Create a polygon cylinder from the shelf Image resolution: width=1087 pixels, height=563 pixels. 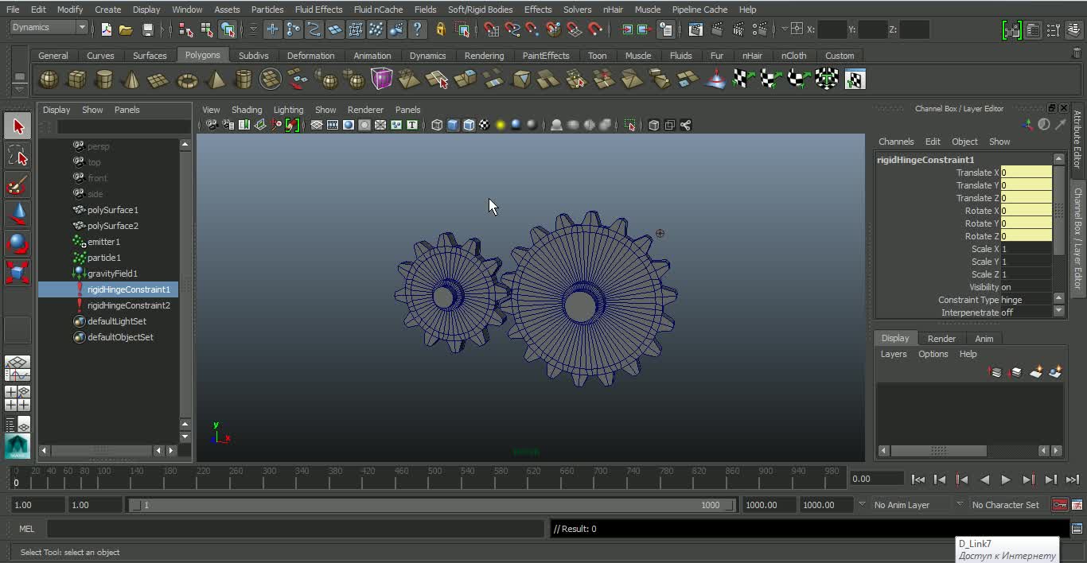coord(104,80)
